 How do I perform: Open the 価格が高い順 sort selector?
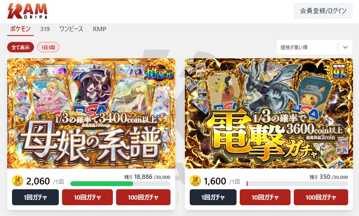pyautogui.click(x=314, y=47)
